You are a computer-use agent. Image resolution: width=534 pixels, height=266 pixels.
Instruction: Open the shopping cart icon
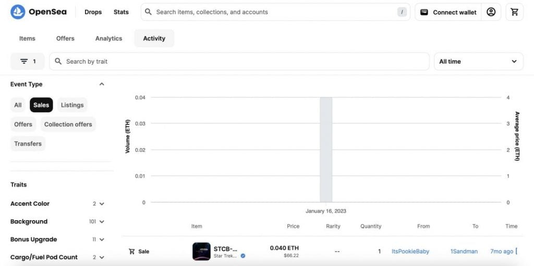click(x=514, y=12)
